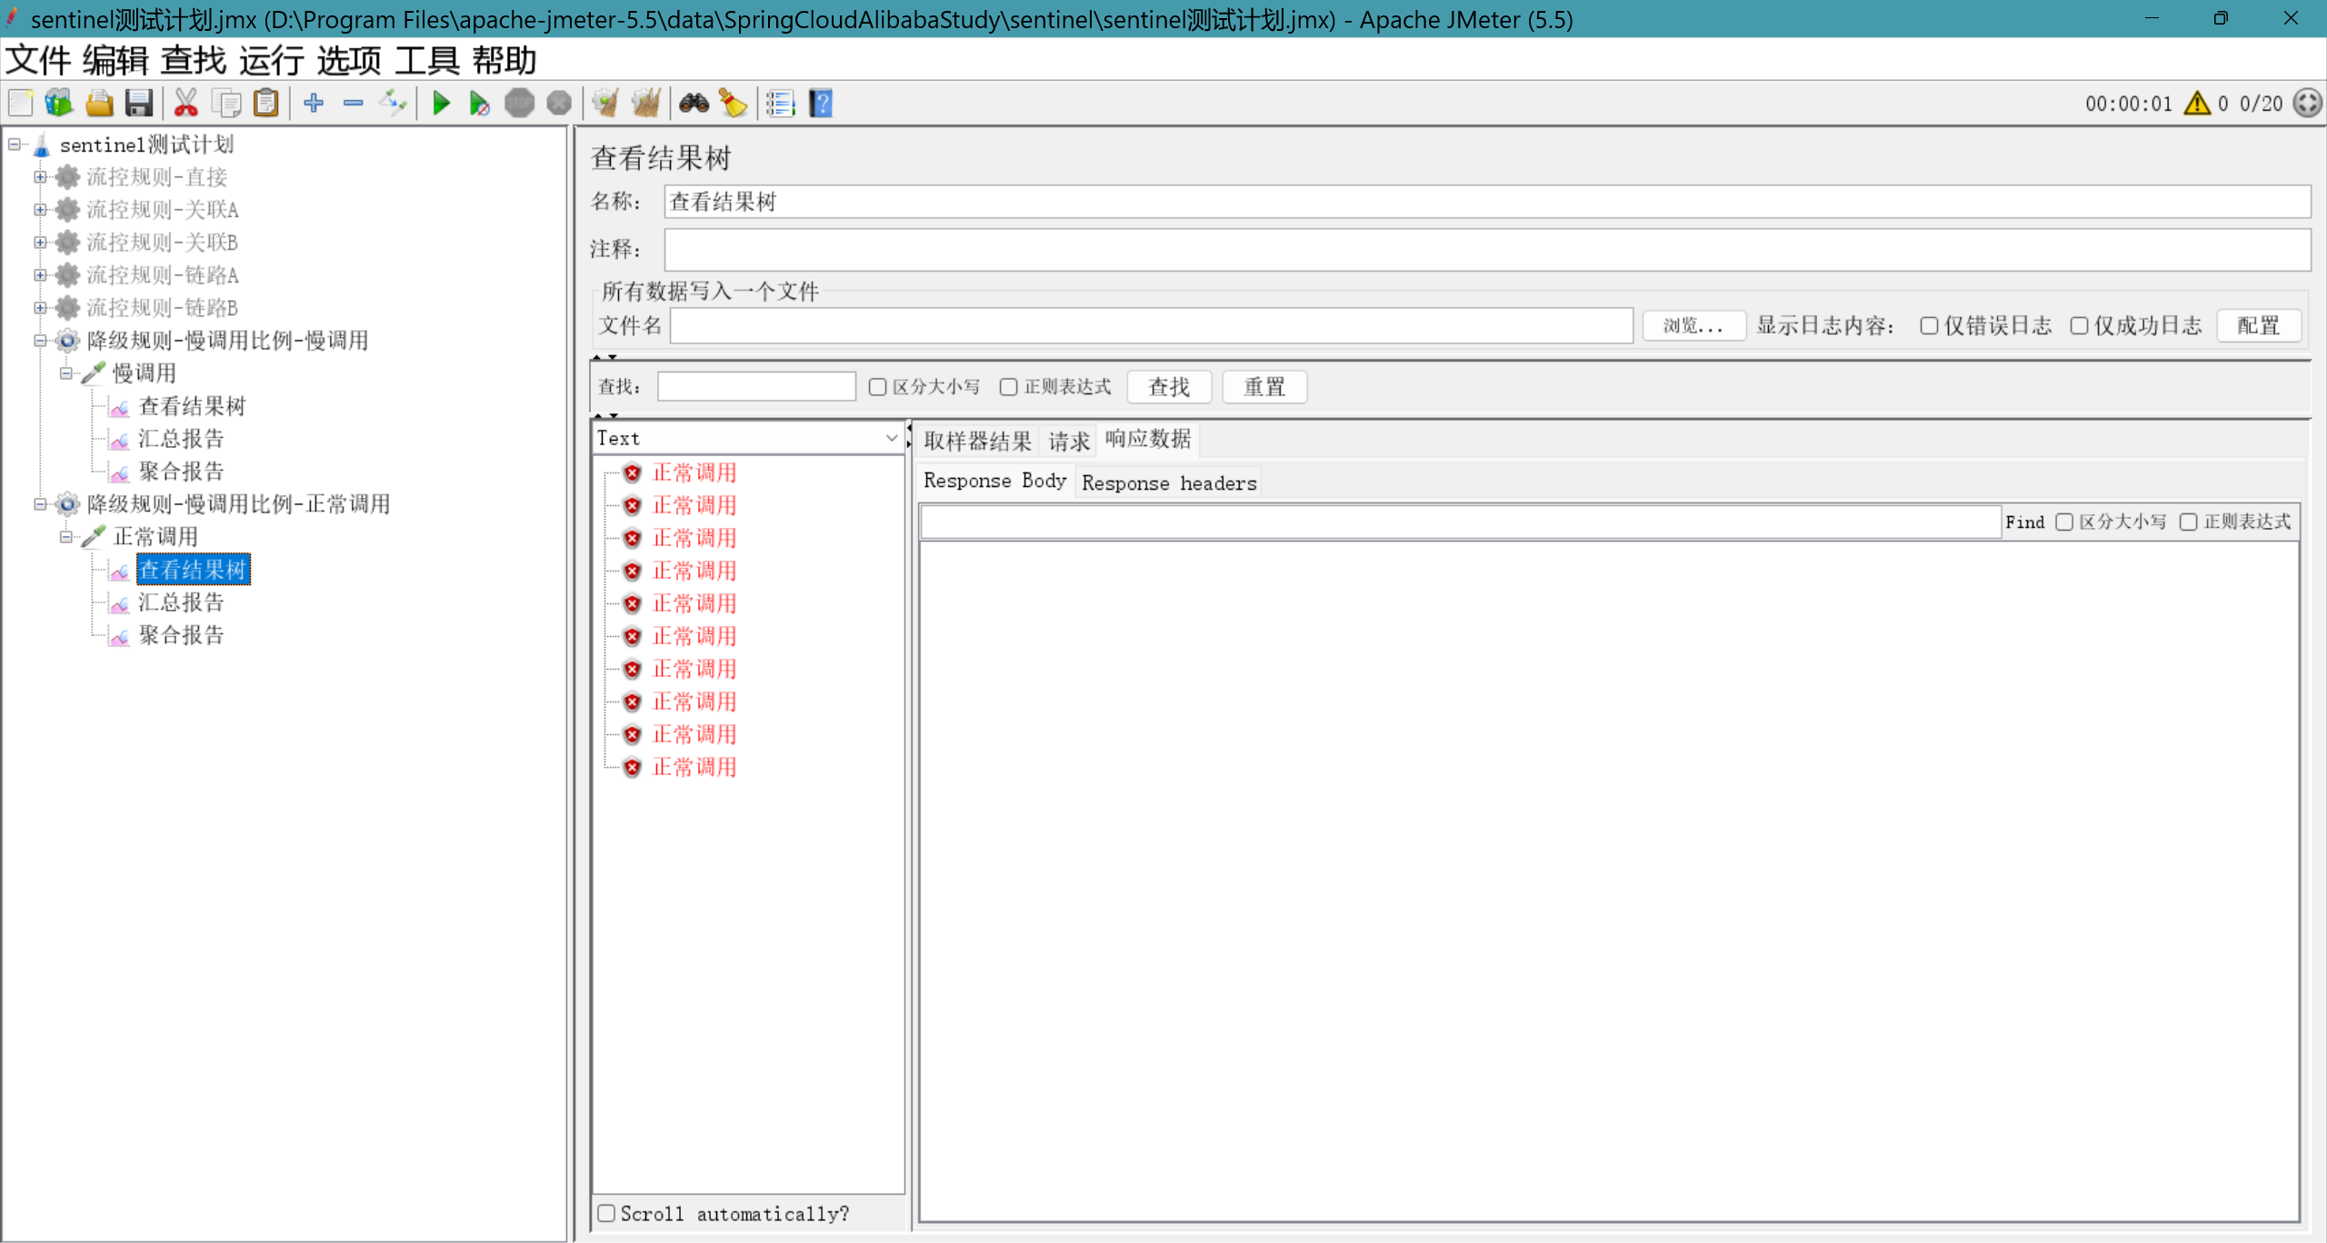Click the blue Help question icon
This screenshot has height=1243, width=2327.
(x=821, y=104)
